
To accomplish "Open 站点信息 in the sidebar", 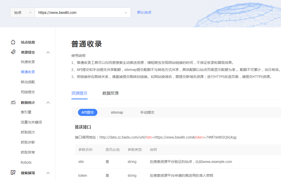I will tap(28, 42).
